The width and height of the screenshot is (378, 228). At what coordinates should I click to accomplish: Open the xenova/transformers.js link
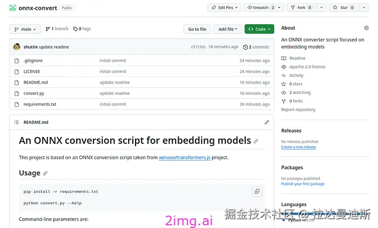point(185,157)
